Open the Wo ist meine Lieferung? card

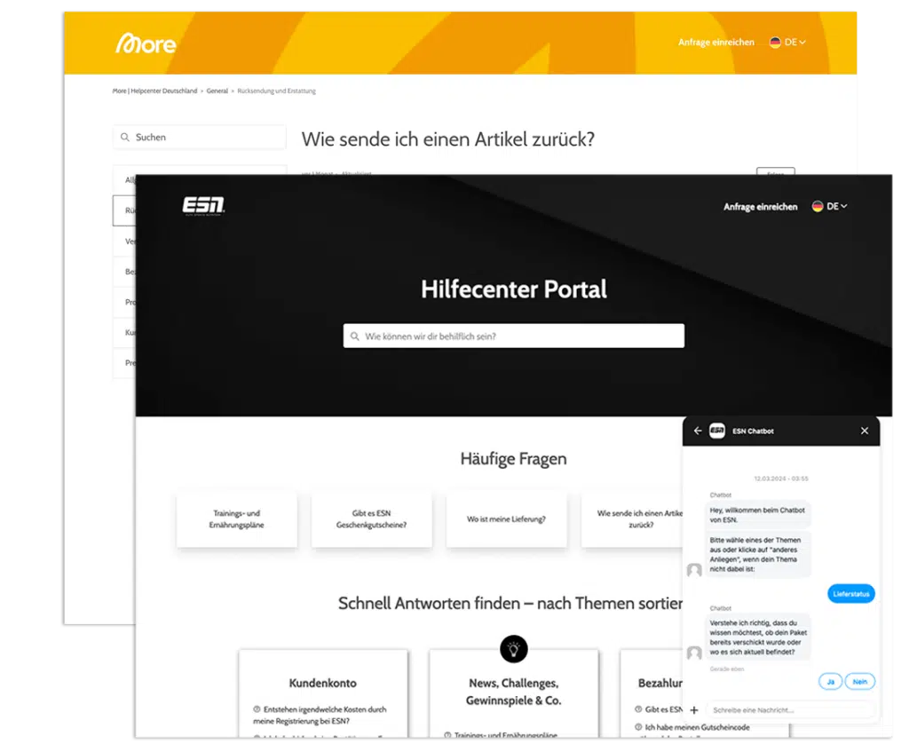(506, 519)
